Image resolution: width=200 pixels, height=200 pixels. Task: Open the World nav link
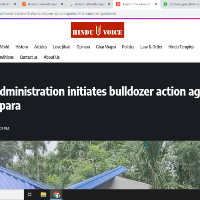(x=4, y=47)
